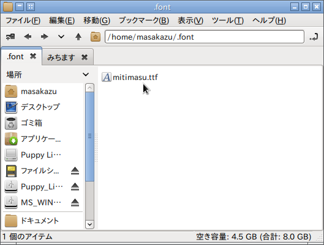Maximize the .font window
Image resolution: width=324 pixels, height=245 pixels.
(x=306, y=7)
